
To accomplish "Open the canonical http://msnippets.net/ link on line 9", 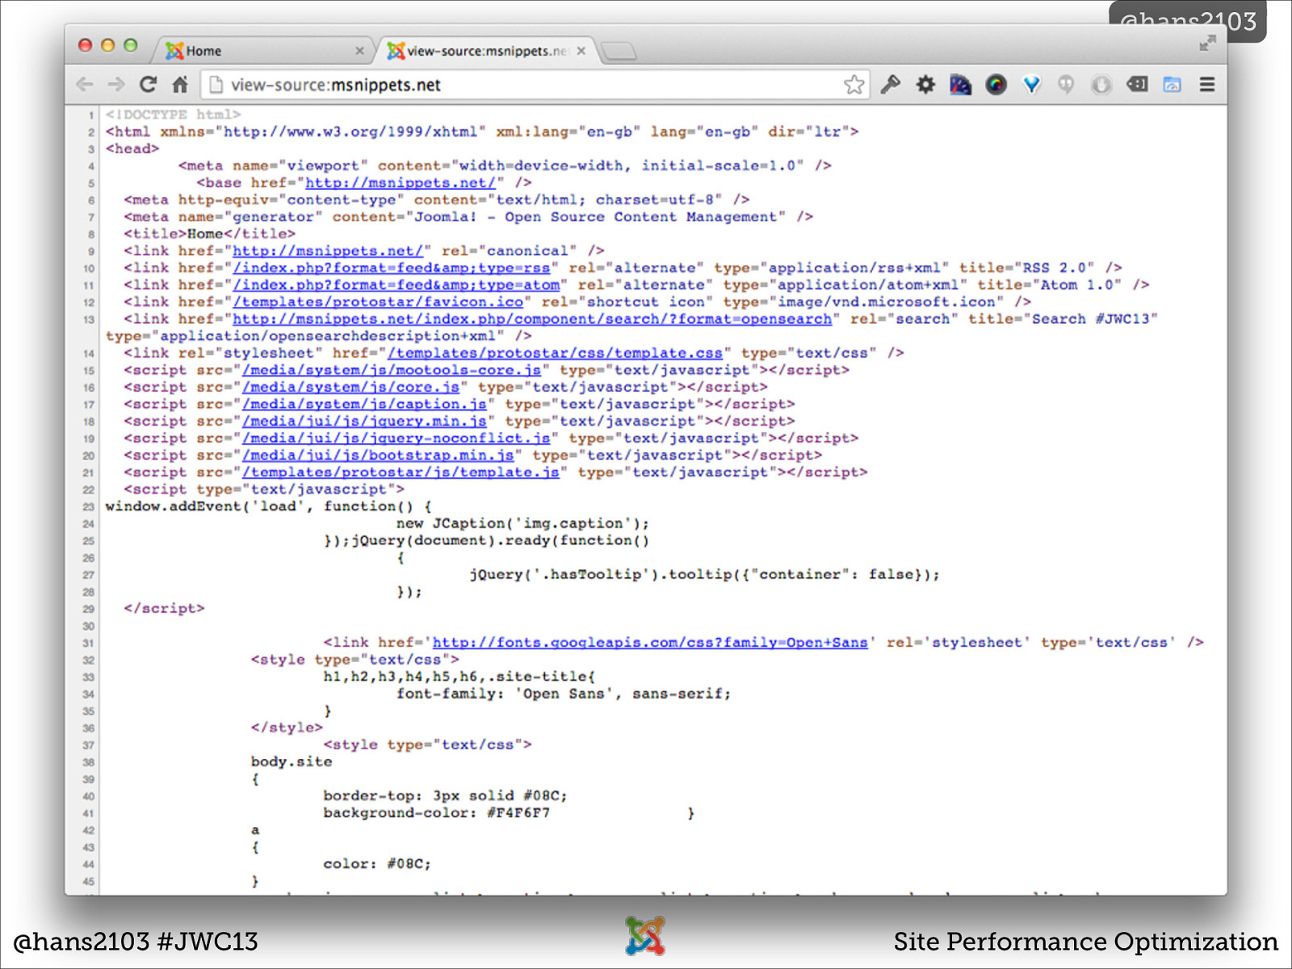I will [x=328, y=251].
